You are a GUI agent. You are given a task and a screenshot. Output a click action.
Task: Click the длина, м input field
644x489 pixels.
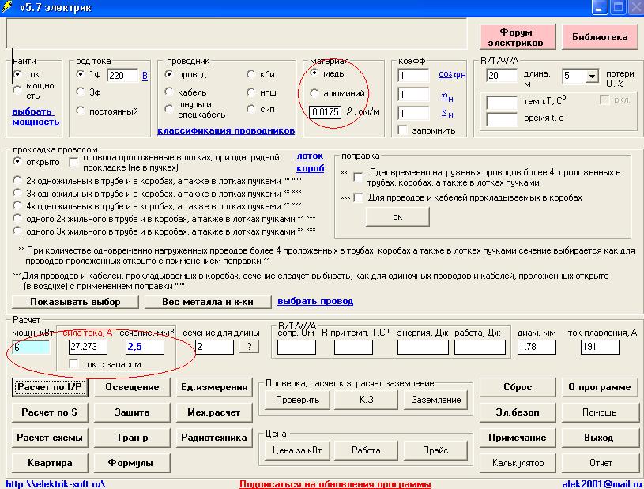(x=502, y=76)
